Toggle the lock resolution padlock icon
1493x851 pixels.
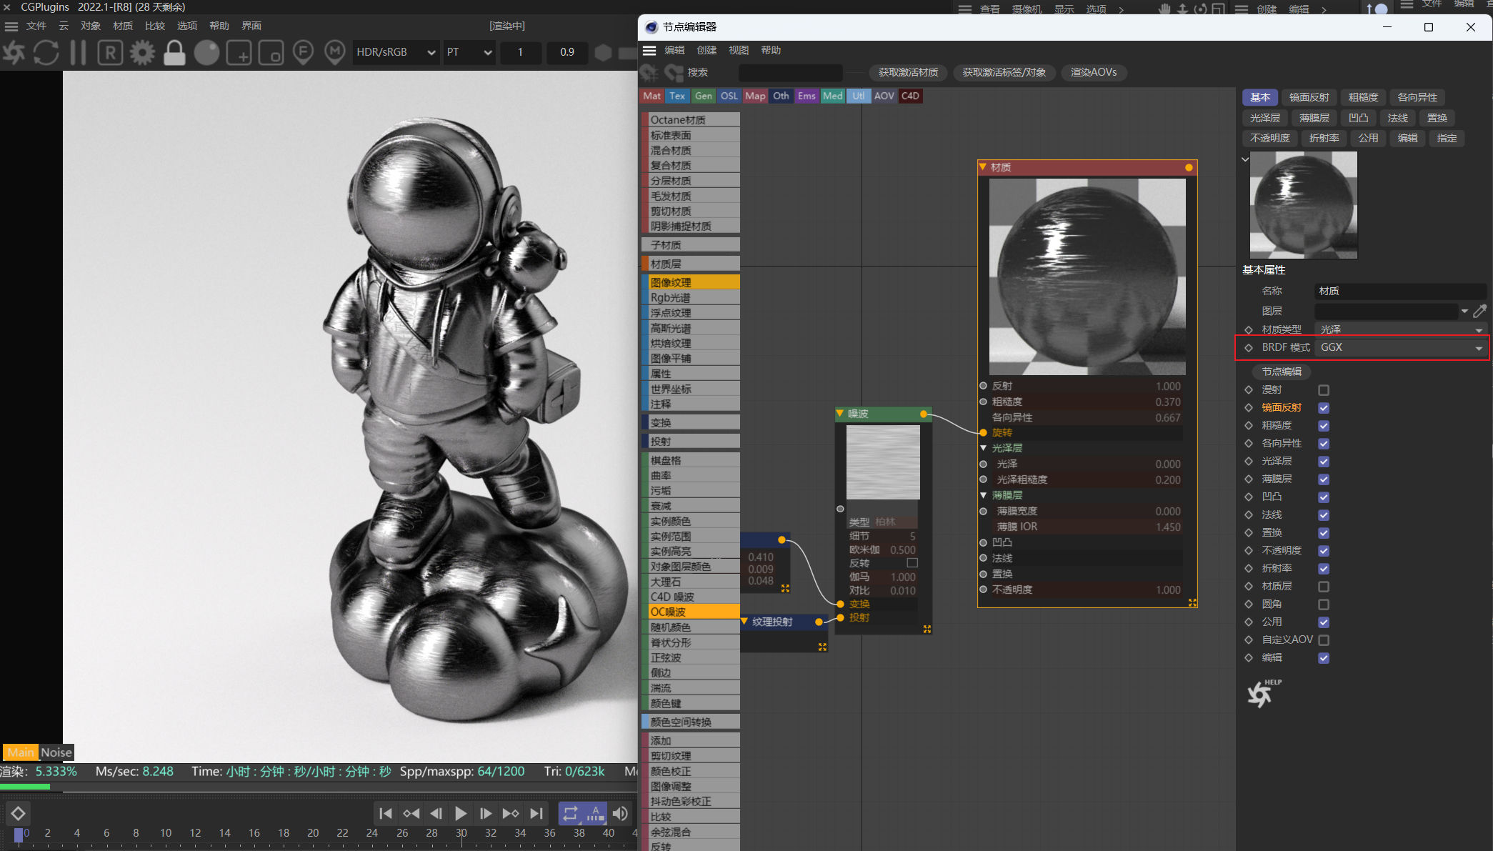click(174, 52)
